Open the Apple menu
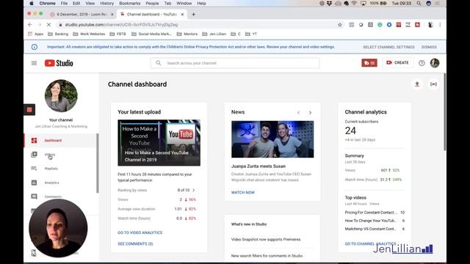This screenshot has width=470, height=264. click(x=32, y=3)
